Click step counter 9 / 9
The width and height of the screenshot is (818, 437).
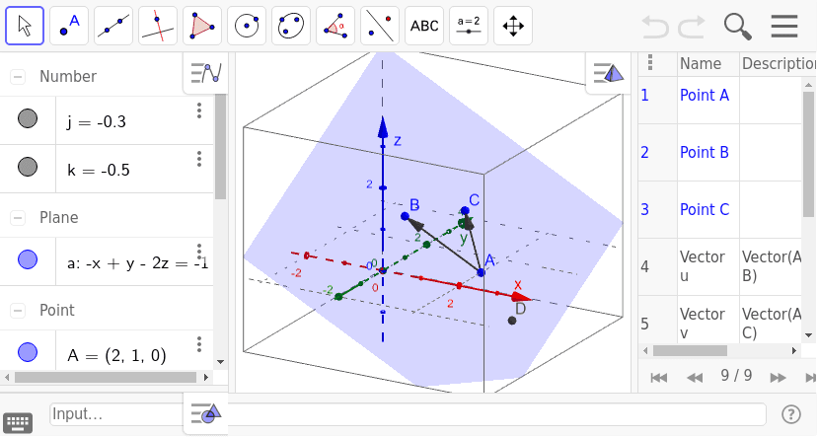pyautogui.click(x=736, y=376)
